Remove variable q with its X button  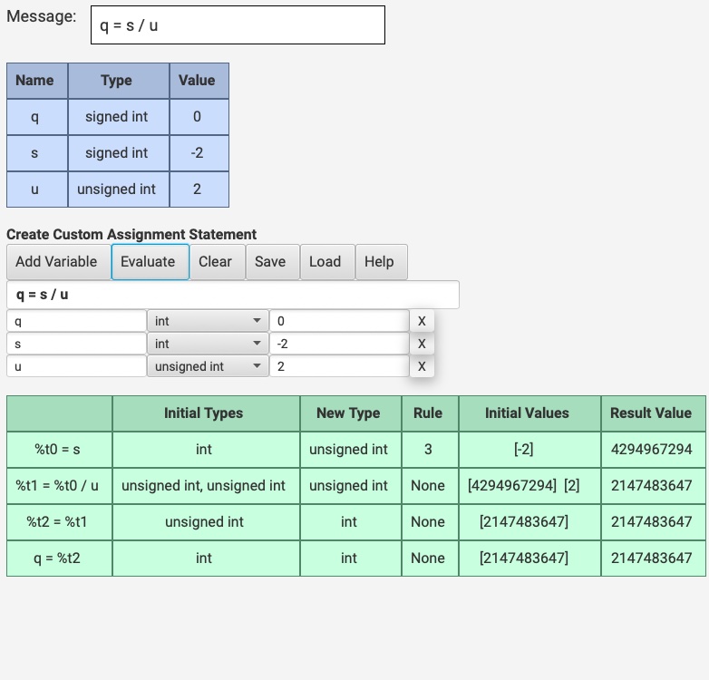coord(422,321)
